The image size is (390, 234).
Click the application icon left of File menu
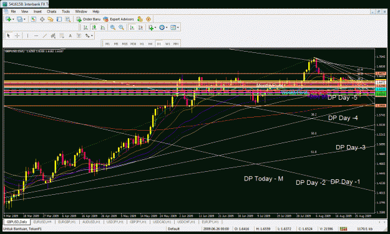click(x=6, y=12)
